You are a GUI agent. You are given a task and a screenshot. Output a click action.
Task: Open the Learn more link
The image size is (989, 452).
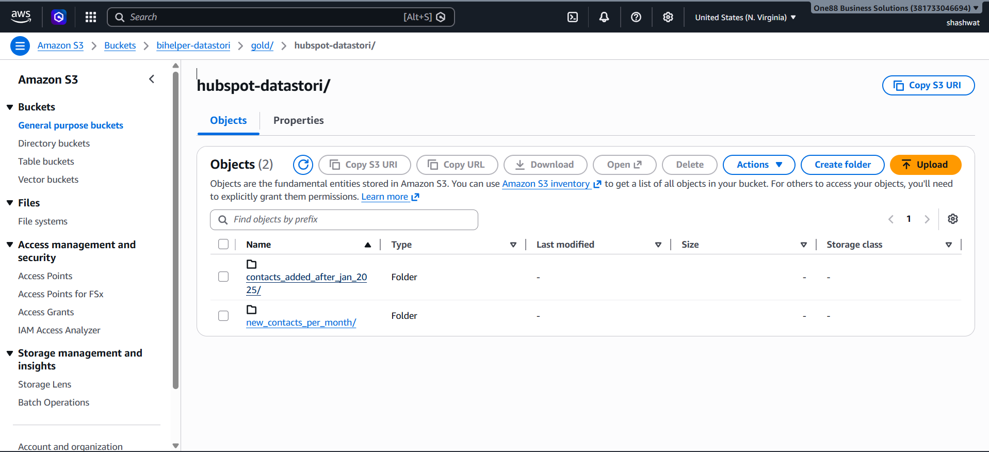point(390,197)
